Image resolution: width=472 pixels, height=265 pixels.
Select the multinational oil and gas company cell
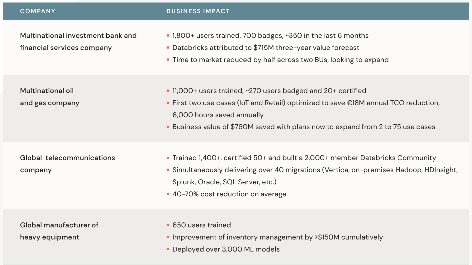click(50, 97)
